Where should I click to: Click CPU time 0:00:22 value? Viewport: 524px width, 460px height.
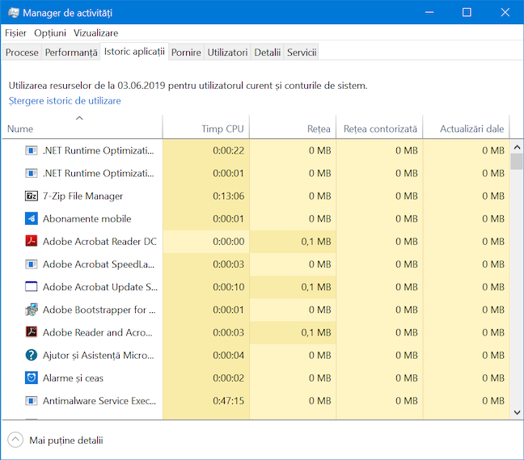229,150
